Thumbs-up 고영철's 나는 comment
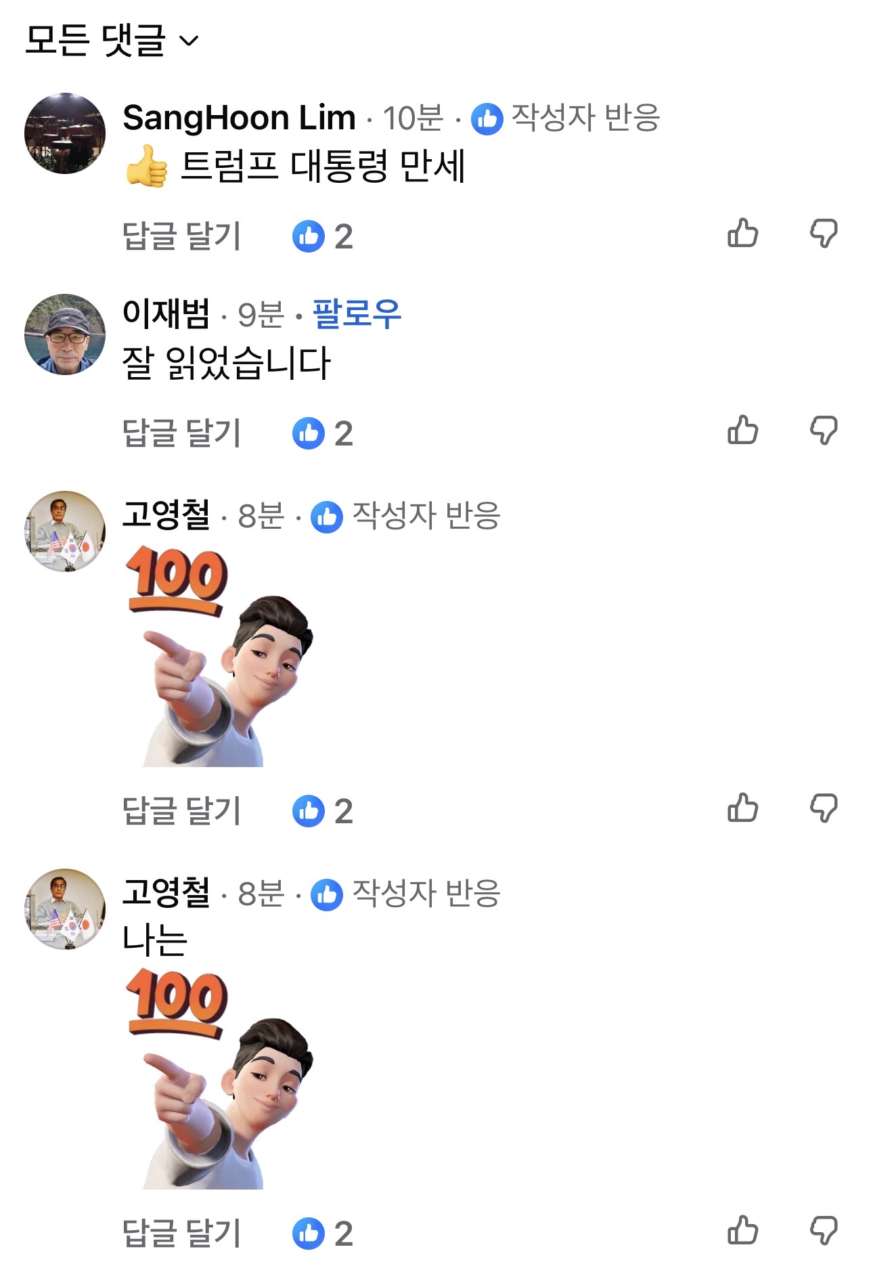This screenshot has width=873, height=1285. [x=743, y=1231]
